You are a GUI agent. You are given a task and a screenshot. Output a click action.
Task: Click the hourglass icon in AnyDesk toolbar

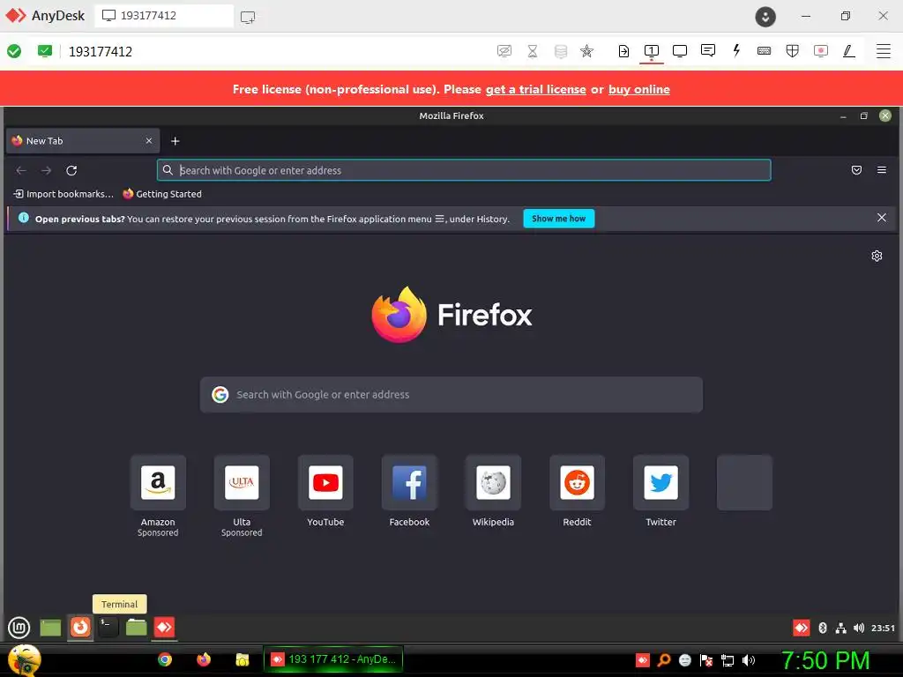click(533, 51)
